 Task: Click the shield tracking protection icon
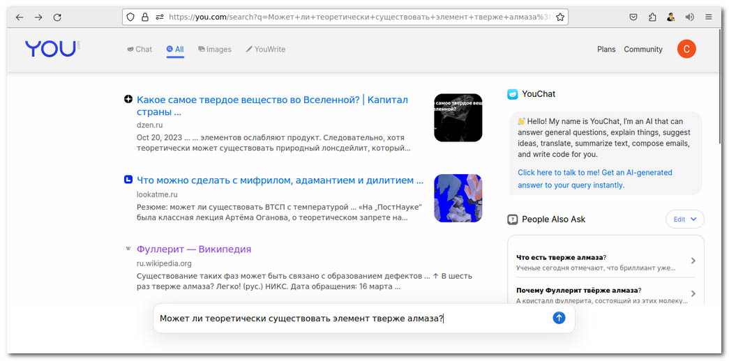point(130,17)
